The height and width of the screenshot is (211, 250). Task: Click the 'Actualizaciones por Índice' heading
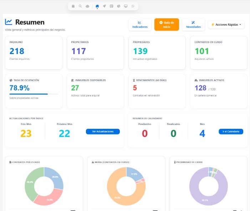click(x=26, y=118)
